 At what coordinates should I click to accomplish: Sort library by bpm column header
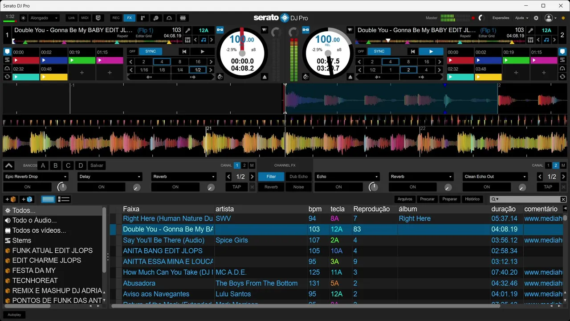(315, 209)
